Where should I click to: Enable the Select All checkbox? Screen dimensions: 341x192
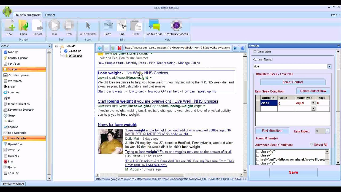pos(311,145)
